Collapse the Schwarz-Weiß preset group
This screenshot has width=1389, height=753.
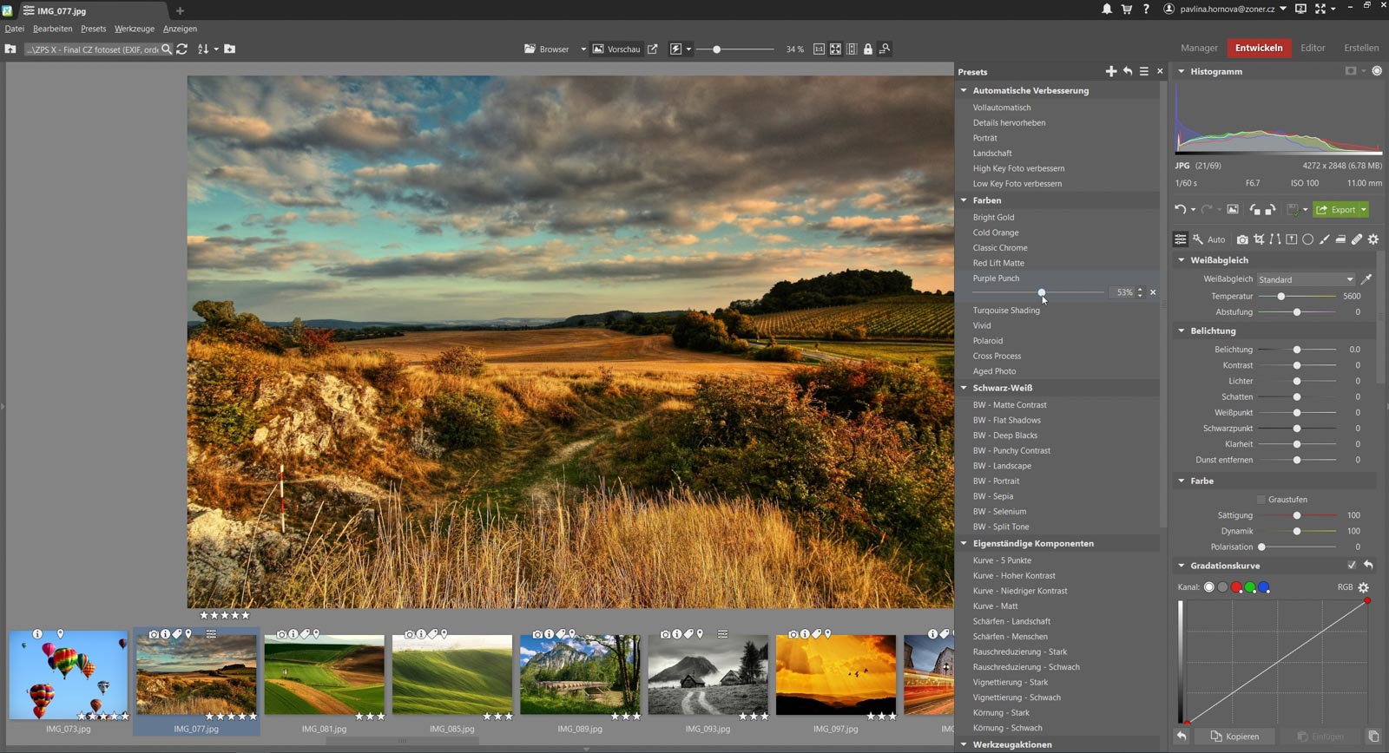point(964,388)
